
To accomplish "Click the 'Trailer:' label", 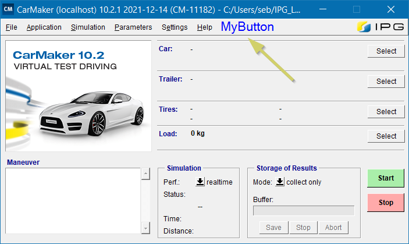I will click(170, 79).
